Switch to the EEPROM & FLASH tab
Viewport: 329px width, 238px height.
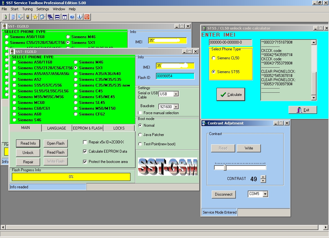coord(87,128)
